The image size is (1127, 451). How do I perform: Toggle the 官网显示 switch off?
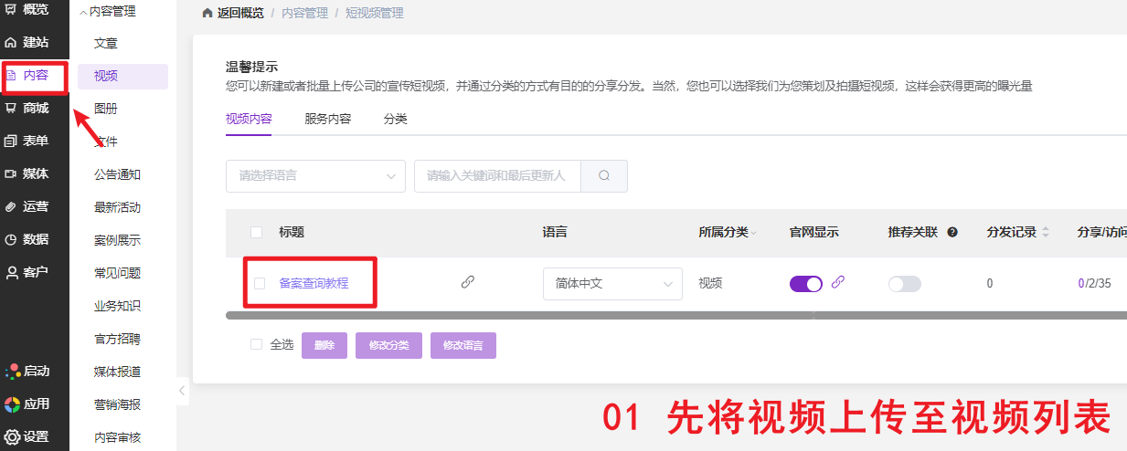pos(806,284)
